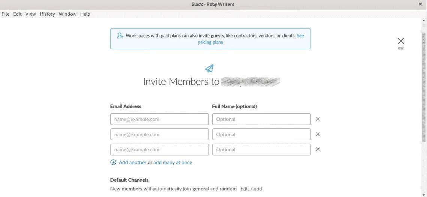This screenshot has height=197, width=427.
Task: Click Edit / add for default channels
Action: 251,188
